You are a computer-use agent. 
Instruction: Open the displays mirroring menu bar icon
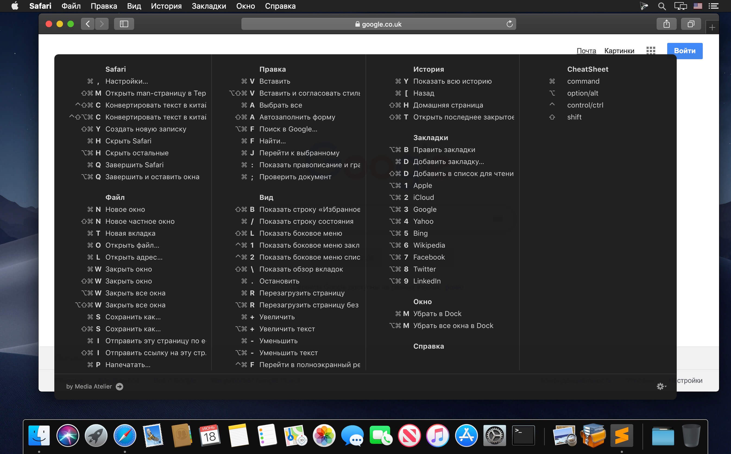point(680,6)
